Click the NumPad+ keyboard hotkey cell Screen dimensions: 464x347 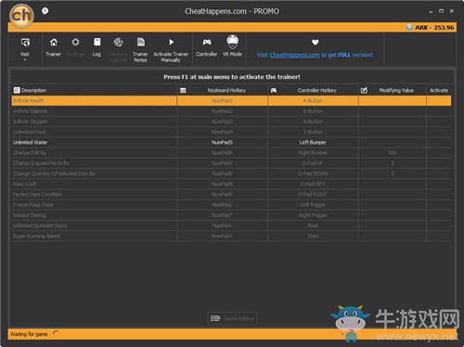tap(222, 236)
